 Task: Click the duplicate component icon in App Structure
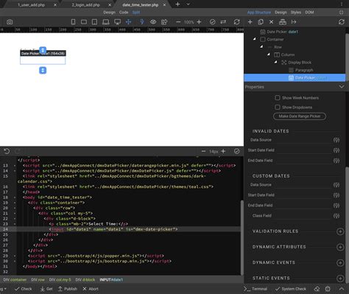tap(261, 22)
